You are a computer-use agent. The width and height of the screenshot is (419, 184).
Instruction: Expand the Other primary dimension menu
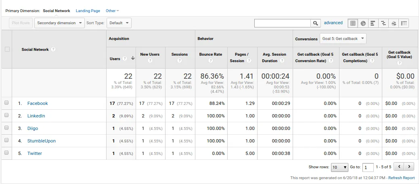point(112,11)
